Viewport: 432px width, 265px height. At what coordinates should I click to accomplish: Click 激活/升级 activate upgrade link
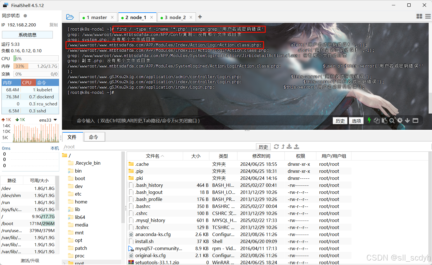click(x=30, y=261)
